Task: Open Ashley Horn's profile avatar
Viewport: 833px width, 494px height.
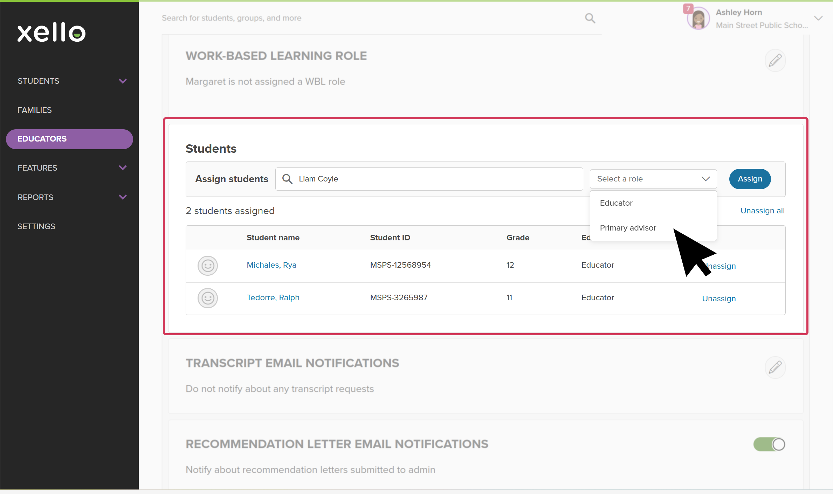Action: [x=698, y=19]
